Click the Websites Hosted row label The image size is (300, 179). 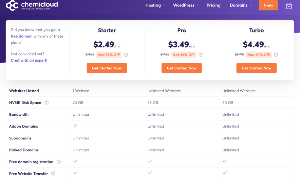pos(24,91)
